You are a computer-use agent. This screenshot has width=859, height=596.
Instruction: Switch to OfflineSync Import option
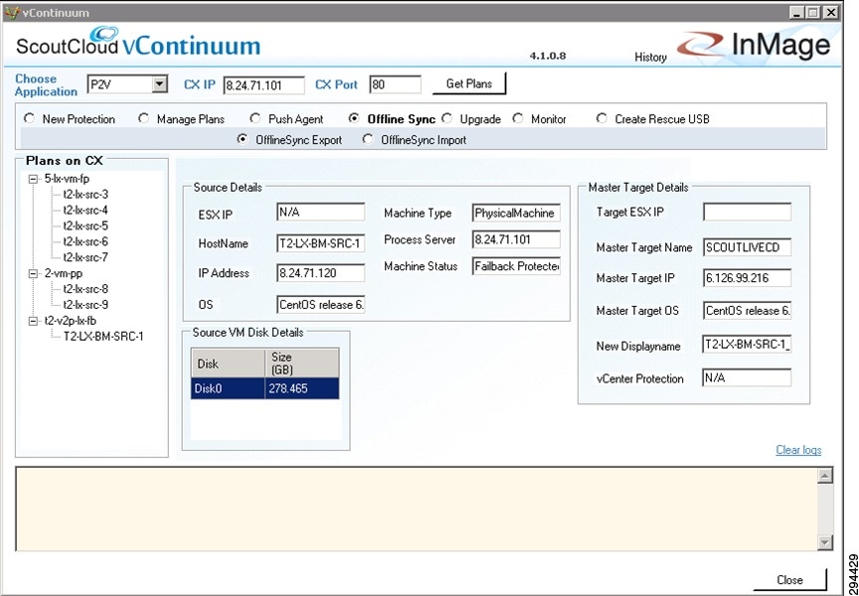(368, 139)
